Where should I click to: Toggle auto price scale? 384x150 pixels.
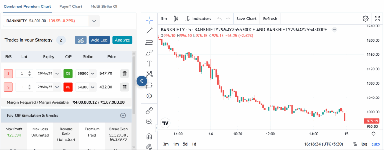[x=376, y=144]
